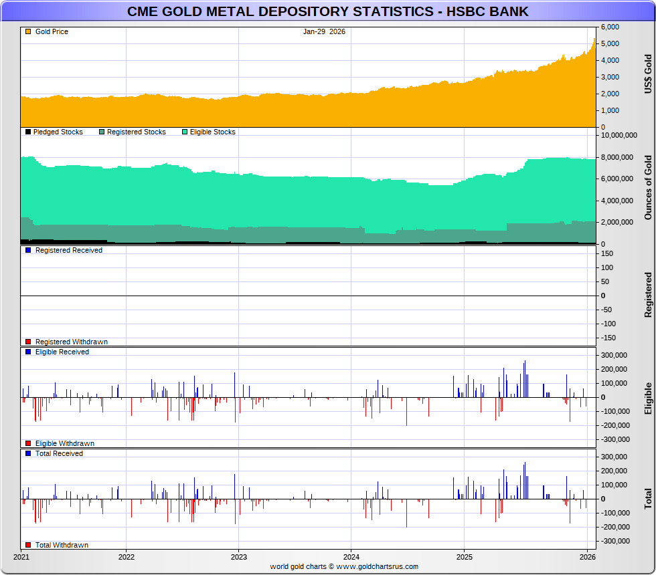Click the Ounces of Gold axis title

pyautogui.click(x=648, y=187)
